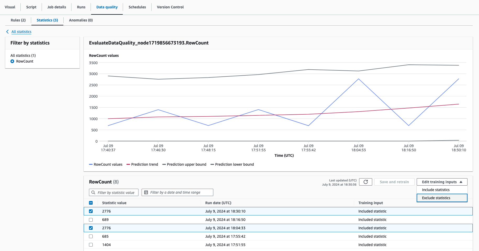479x251 pixels.
Task: Open the Schedules tab
Action: pyautogui.click(x=137, y=7)
